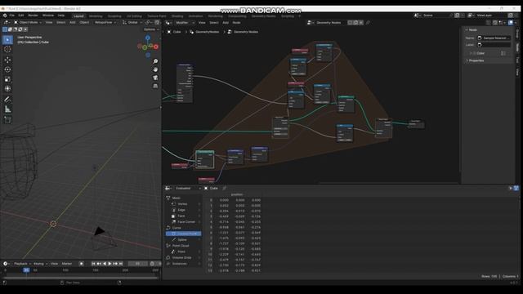This screenshot has height=294, width=523.
Task: Jump to timeline start button
Action: [x=93, y=264]
